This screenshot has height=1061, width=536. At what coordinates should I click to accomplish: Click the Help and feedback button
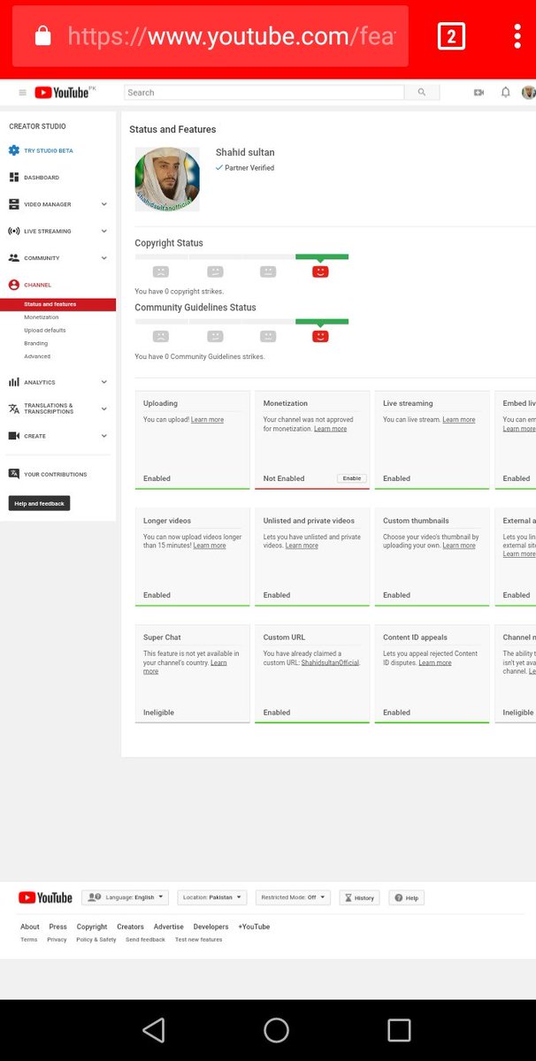point(39,503)
